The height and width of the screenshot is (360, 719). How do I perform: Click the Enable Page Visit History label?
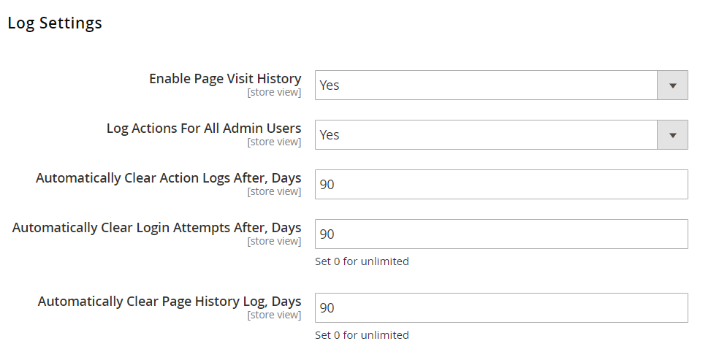tap(225, 79)
